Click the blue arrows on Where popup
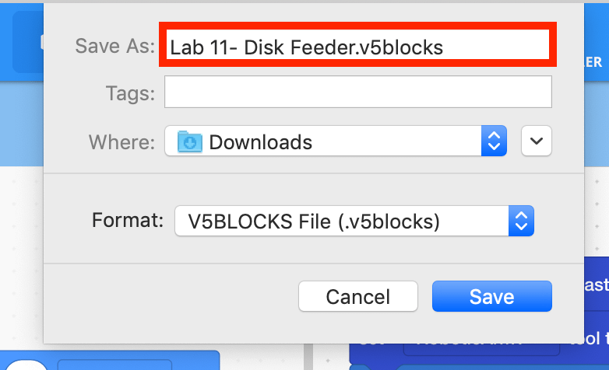Viewport: 609px width, 370px height. coord(493,141)
